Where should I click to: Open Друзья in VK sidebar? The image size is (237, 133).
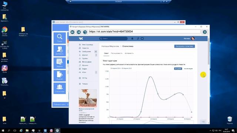point(85,55)
